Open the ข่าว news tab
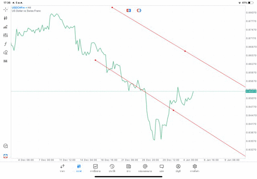This screenshot has height=179, width=257. click(x=128, y=168)
